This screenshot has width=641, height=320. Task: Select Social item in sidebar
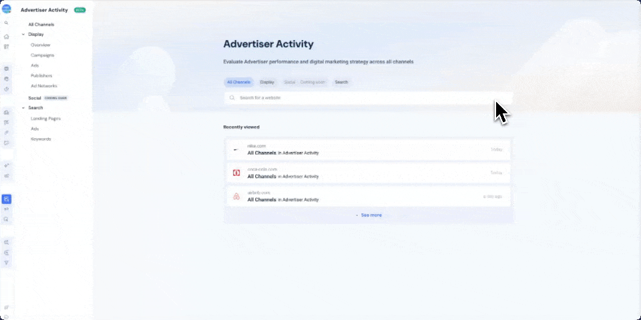pyautogui.click(x=35, y=98)
